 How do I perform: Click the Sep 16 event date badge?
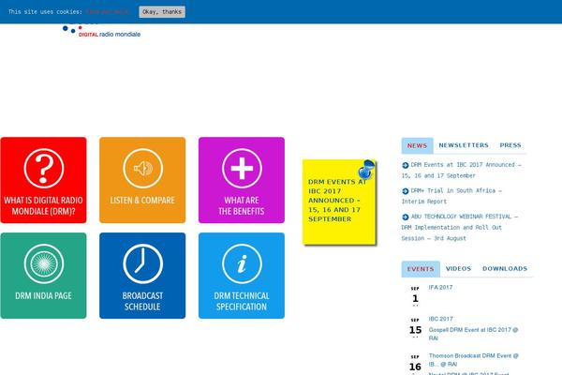point(415,365)
